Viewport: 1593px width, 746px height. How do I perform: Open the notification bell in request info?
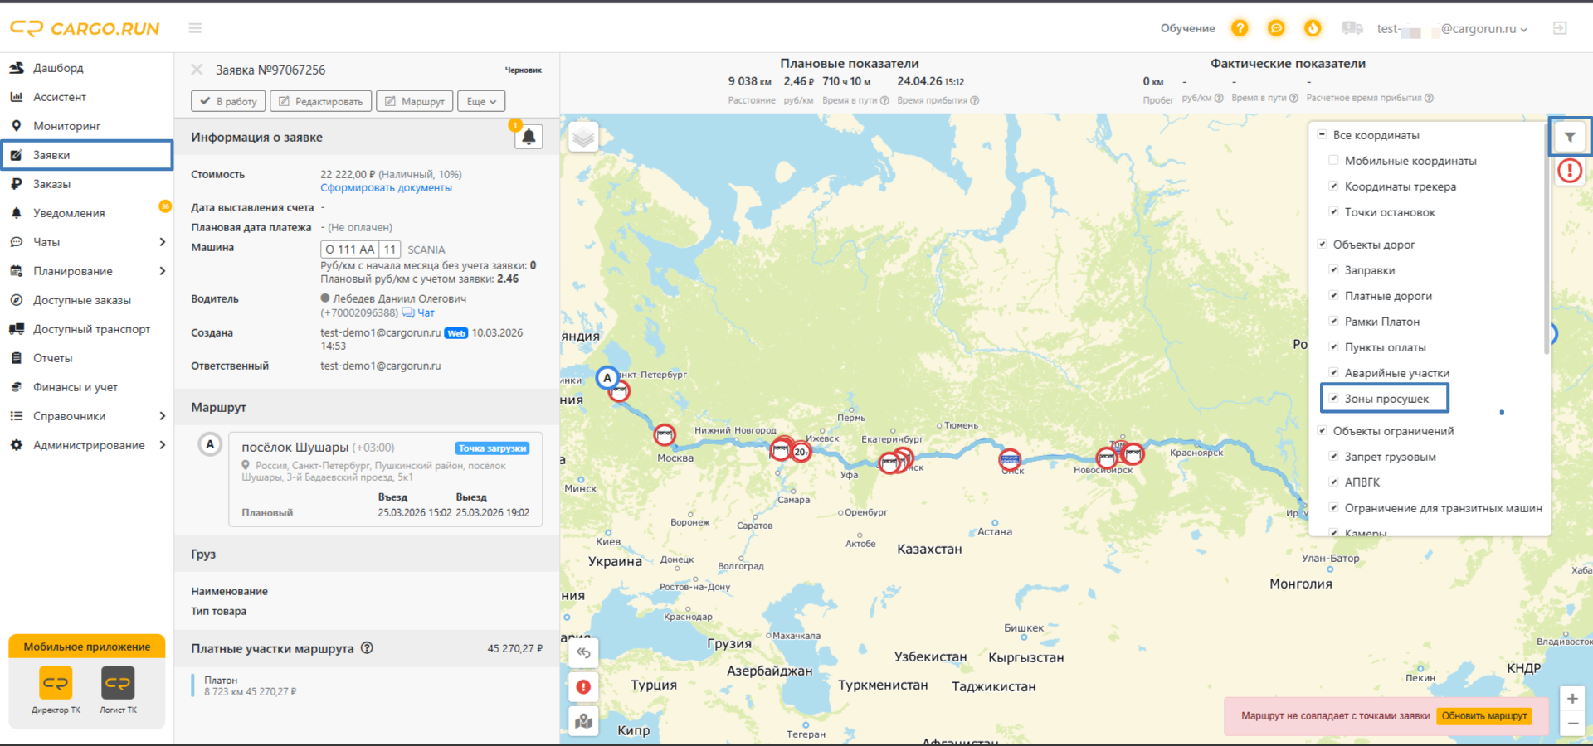pyautogui.click(x=529, y=137)
